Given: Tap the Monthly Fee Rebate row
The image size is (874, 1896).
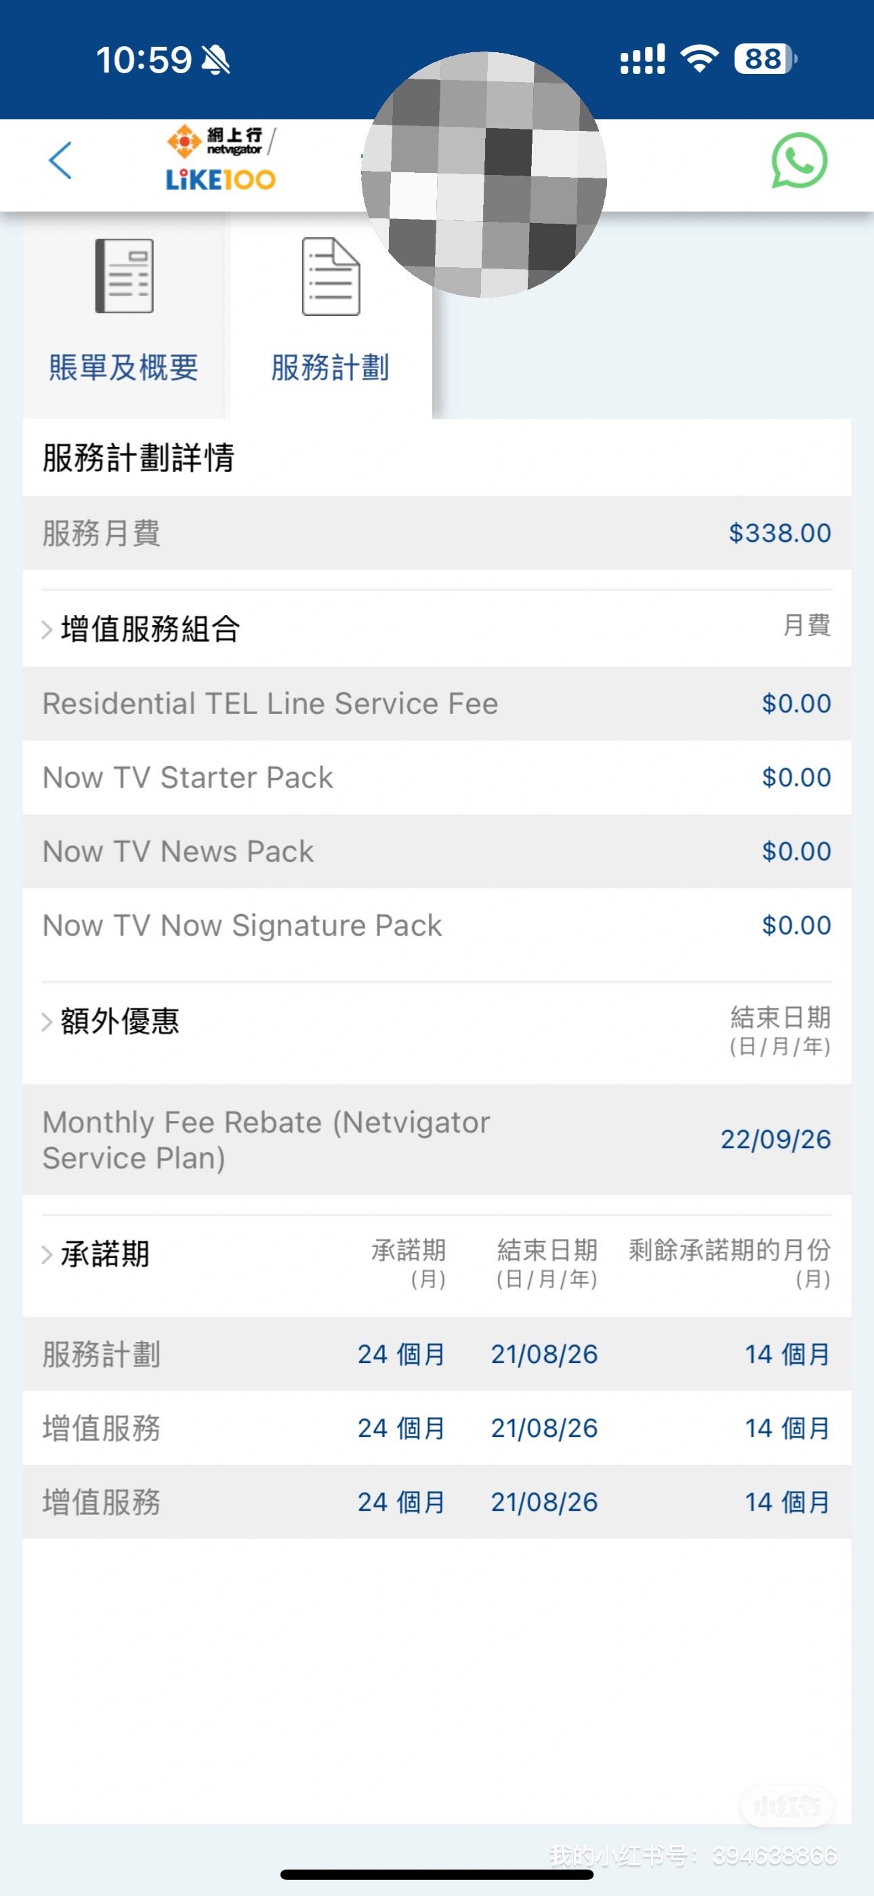Looking at the screenshot, I should (437, 1139).
